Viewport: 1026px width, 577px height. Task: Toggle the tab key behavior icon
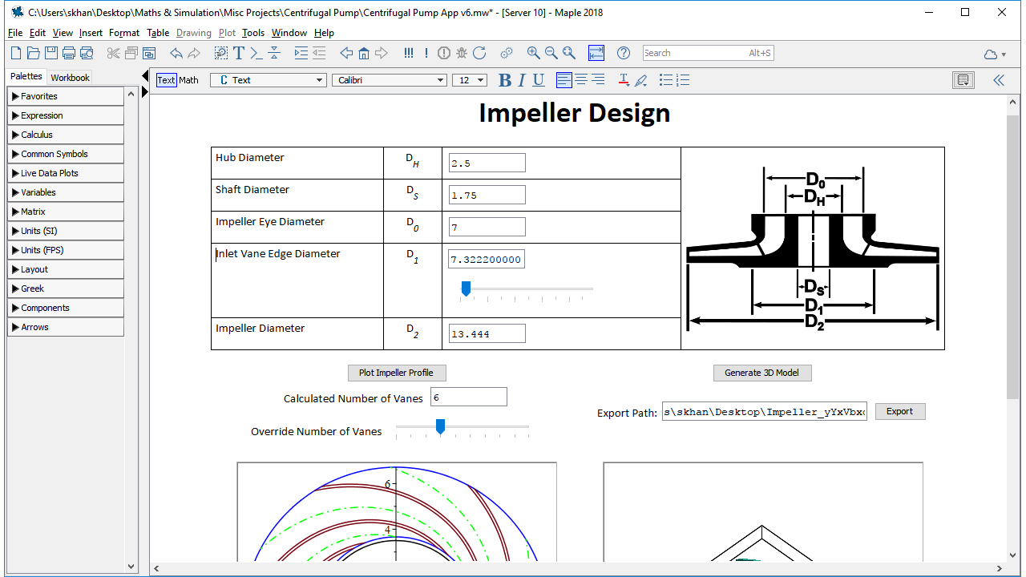[x=596, y=53]
